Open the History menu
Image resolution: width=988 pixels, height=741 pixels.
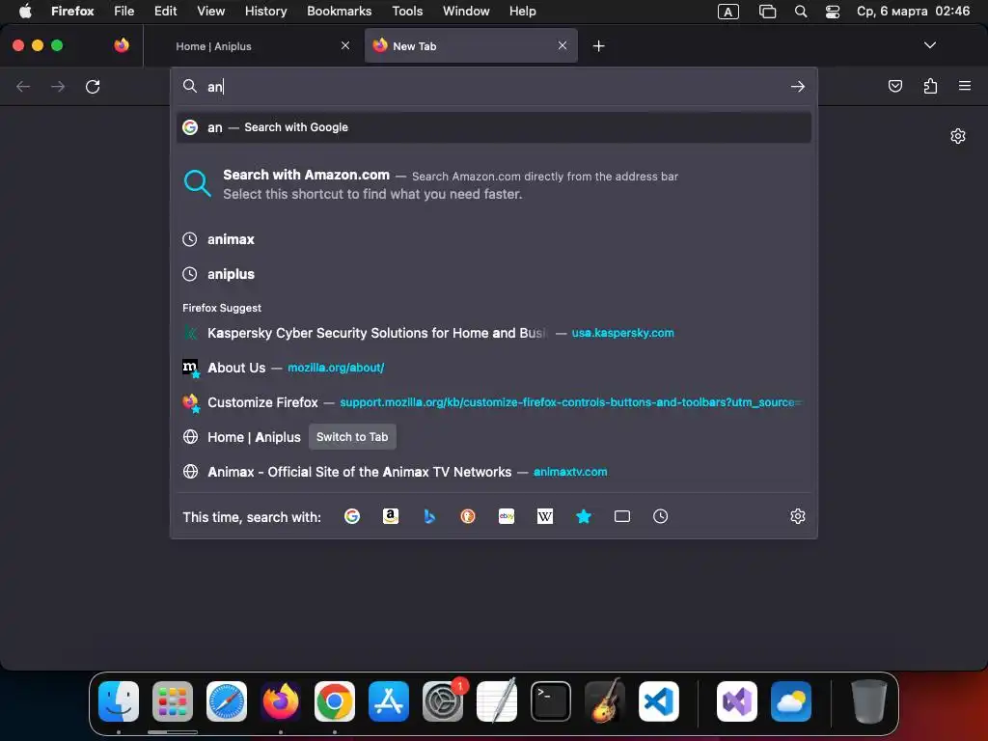pos(265,11)
